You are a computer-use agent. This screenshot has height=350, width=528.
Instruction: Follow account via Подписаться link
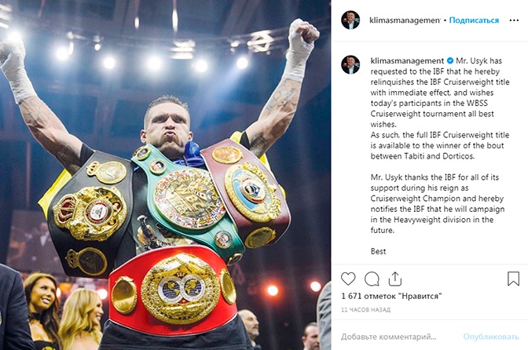[x=474, y=20]
